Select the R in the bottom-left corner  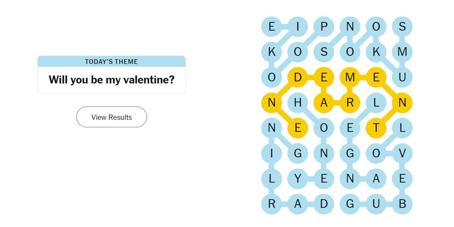click(x=272, y=204)
